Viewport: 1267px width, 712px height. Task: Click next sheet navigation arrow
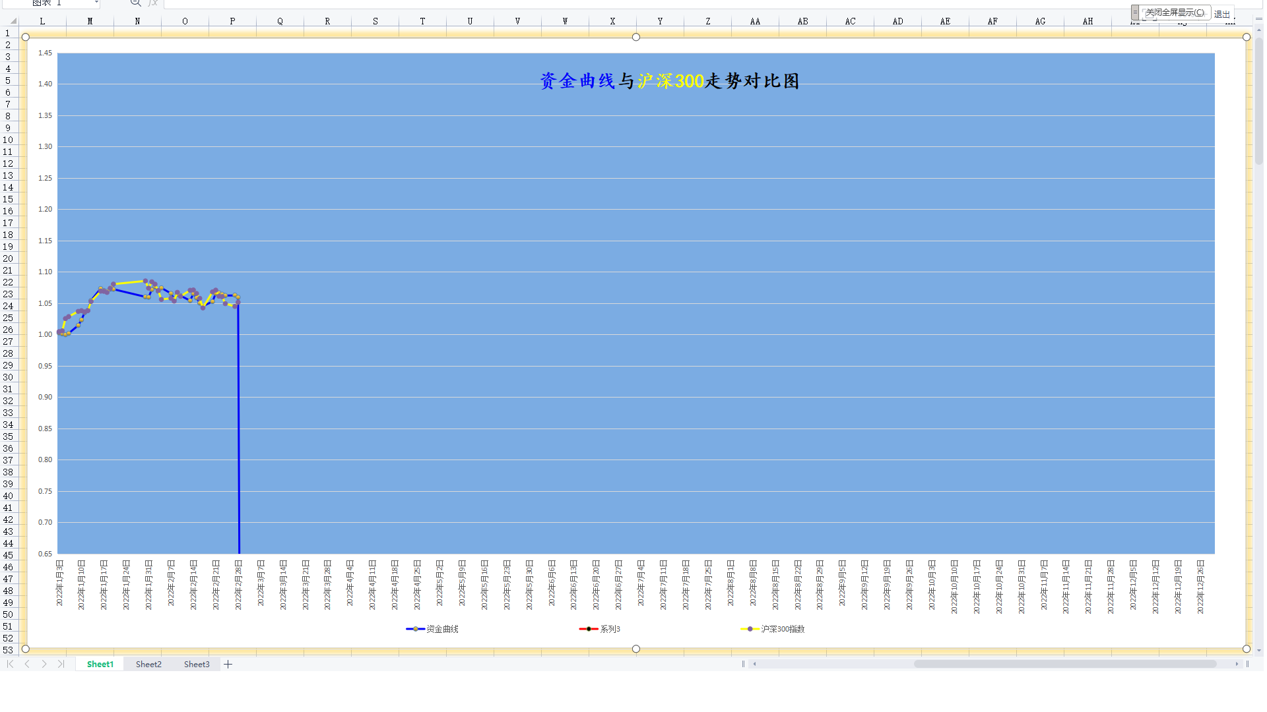(x=44, y=664)
